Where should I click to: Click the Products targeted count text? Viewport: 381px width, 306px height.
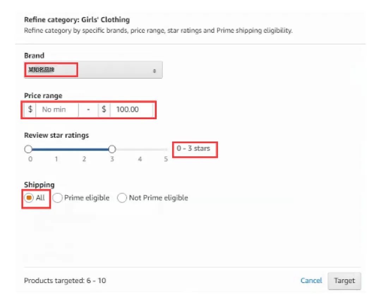(x=65, y=281)
